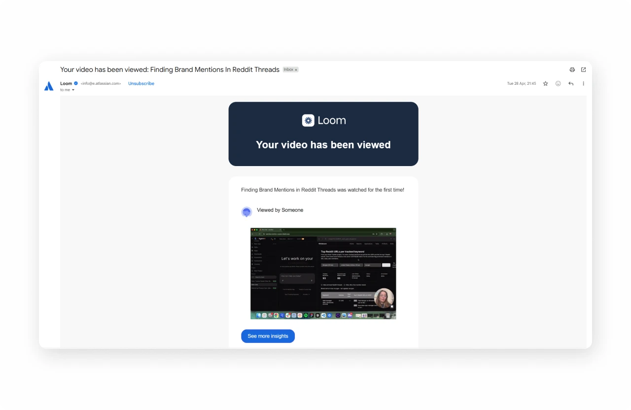
Task: Click the sender address info@e.atlassian.com
Action: 101,84
